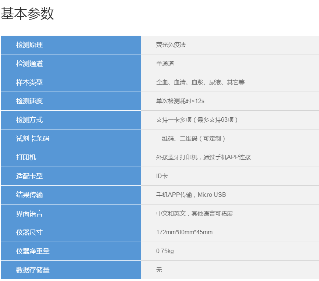Viewport: 319px width, 281px height.
Task: Select 全血、血清、血浆、尿液、其它等 text
Action: 200,82
